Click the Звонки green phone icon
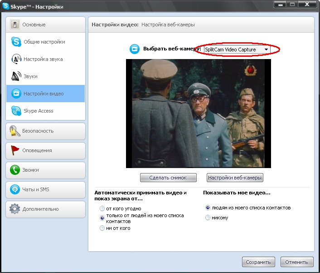Screen dimensions: 320x273 [15, 170]
